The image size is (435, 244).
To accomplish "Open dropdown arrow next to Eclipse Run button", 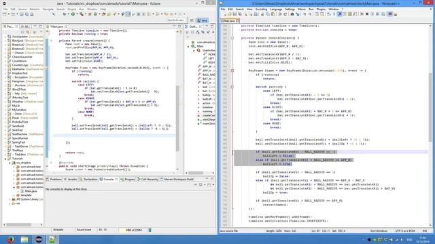I will pyautogui.click(x=77, y=14).
